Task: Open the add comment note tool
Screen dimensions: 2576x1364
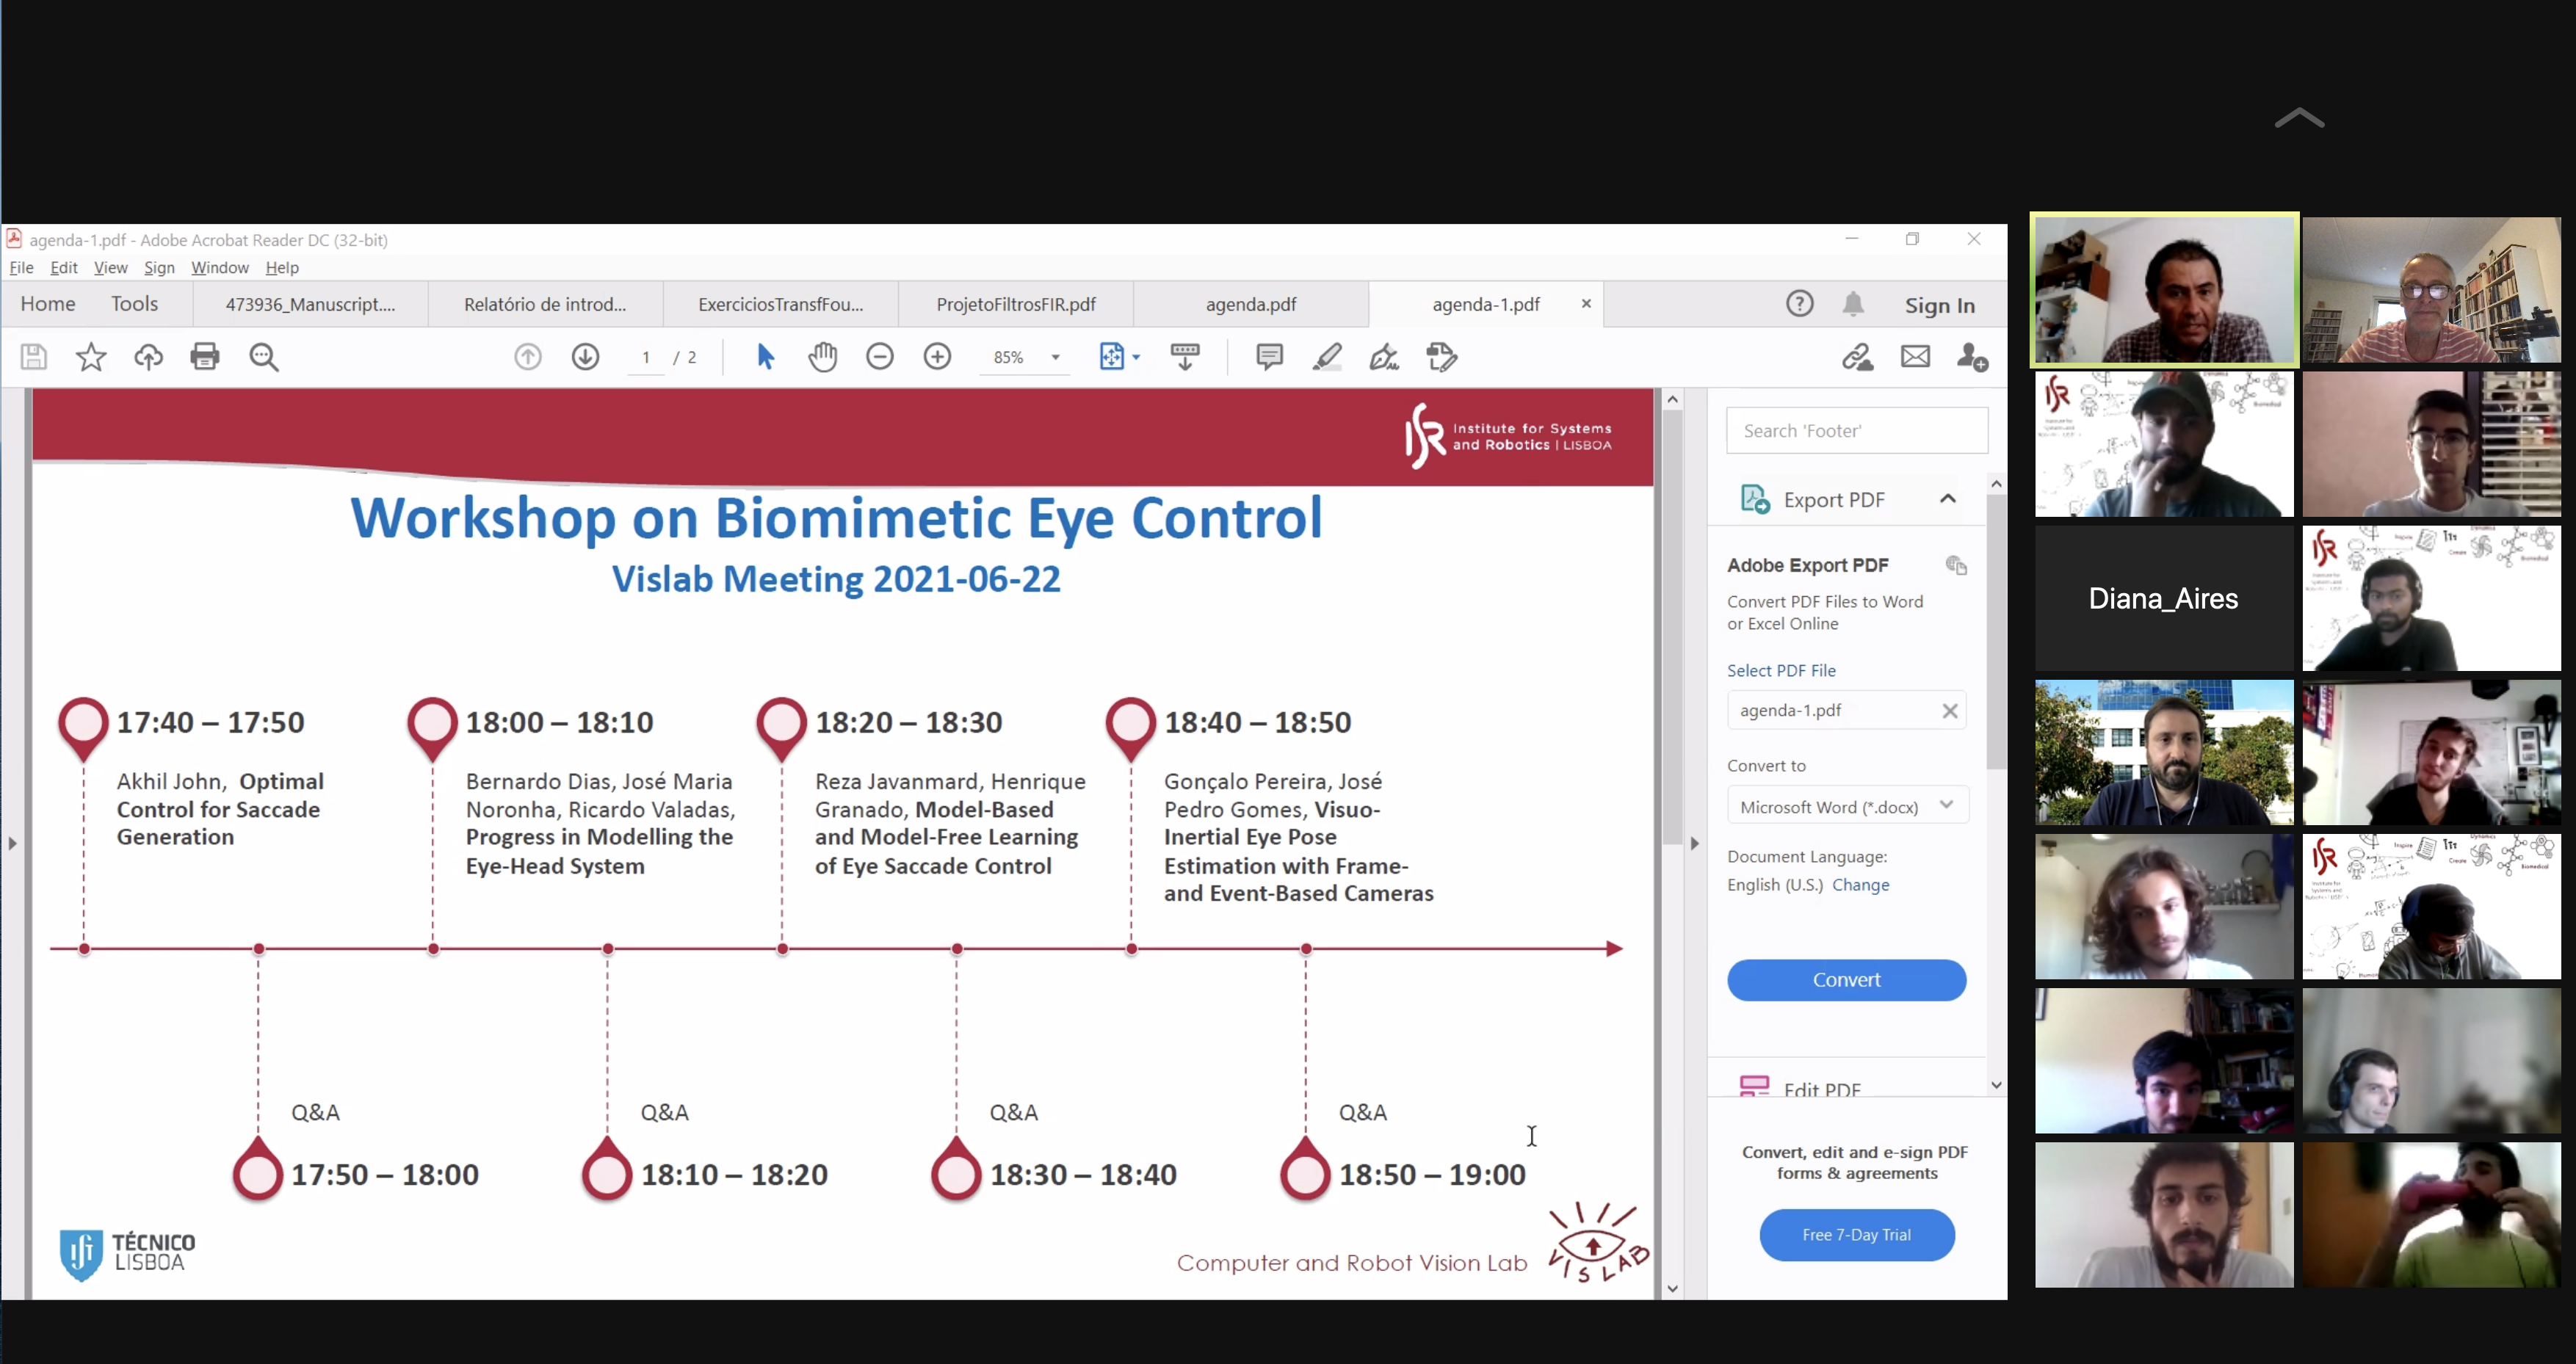Action: (x=1269, y=357)
